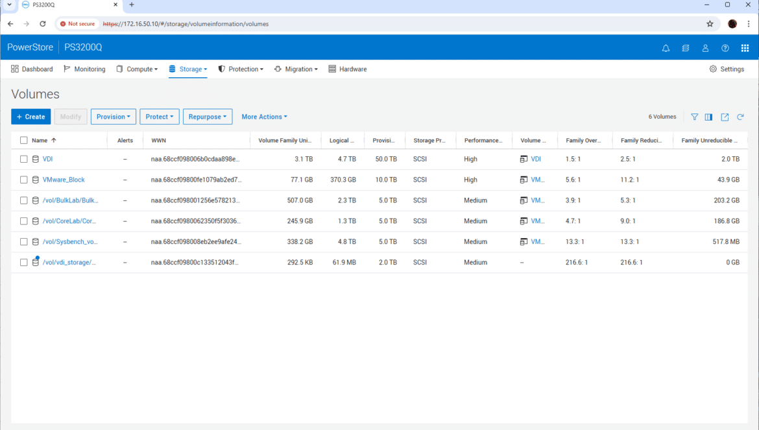
Task: Sort by Performance column header
Action: (x=483, y=140)
